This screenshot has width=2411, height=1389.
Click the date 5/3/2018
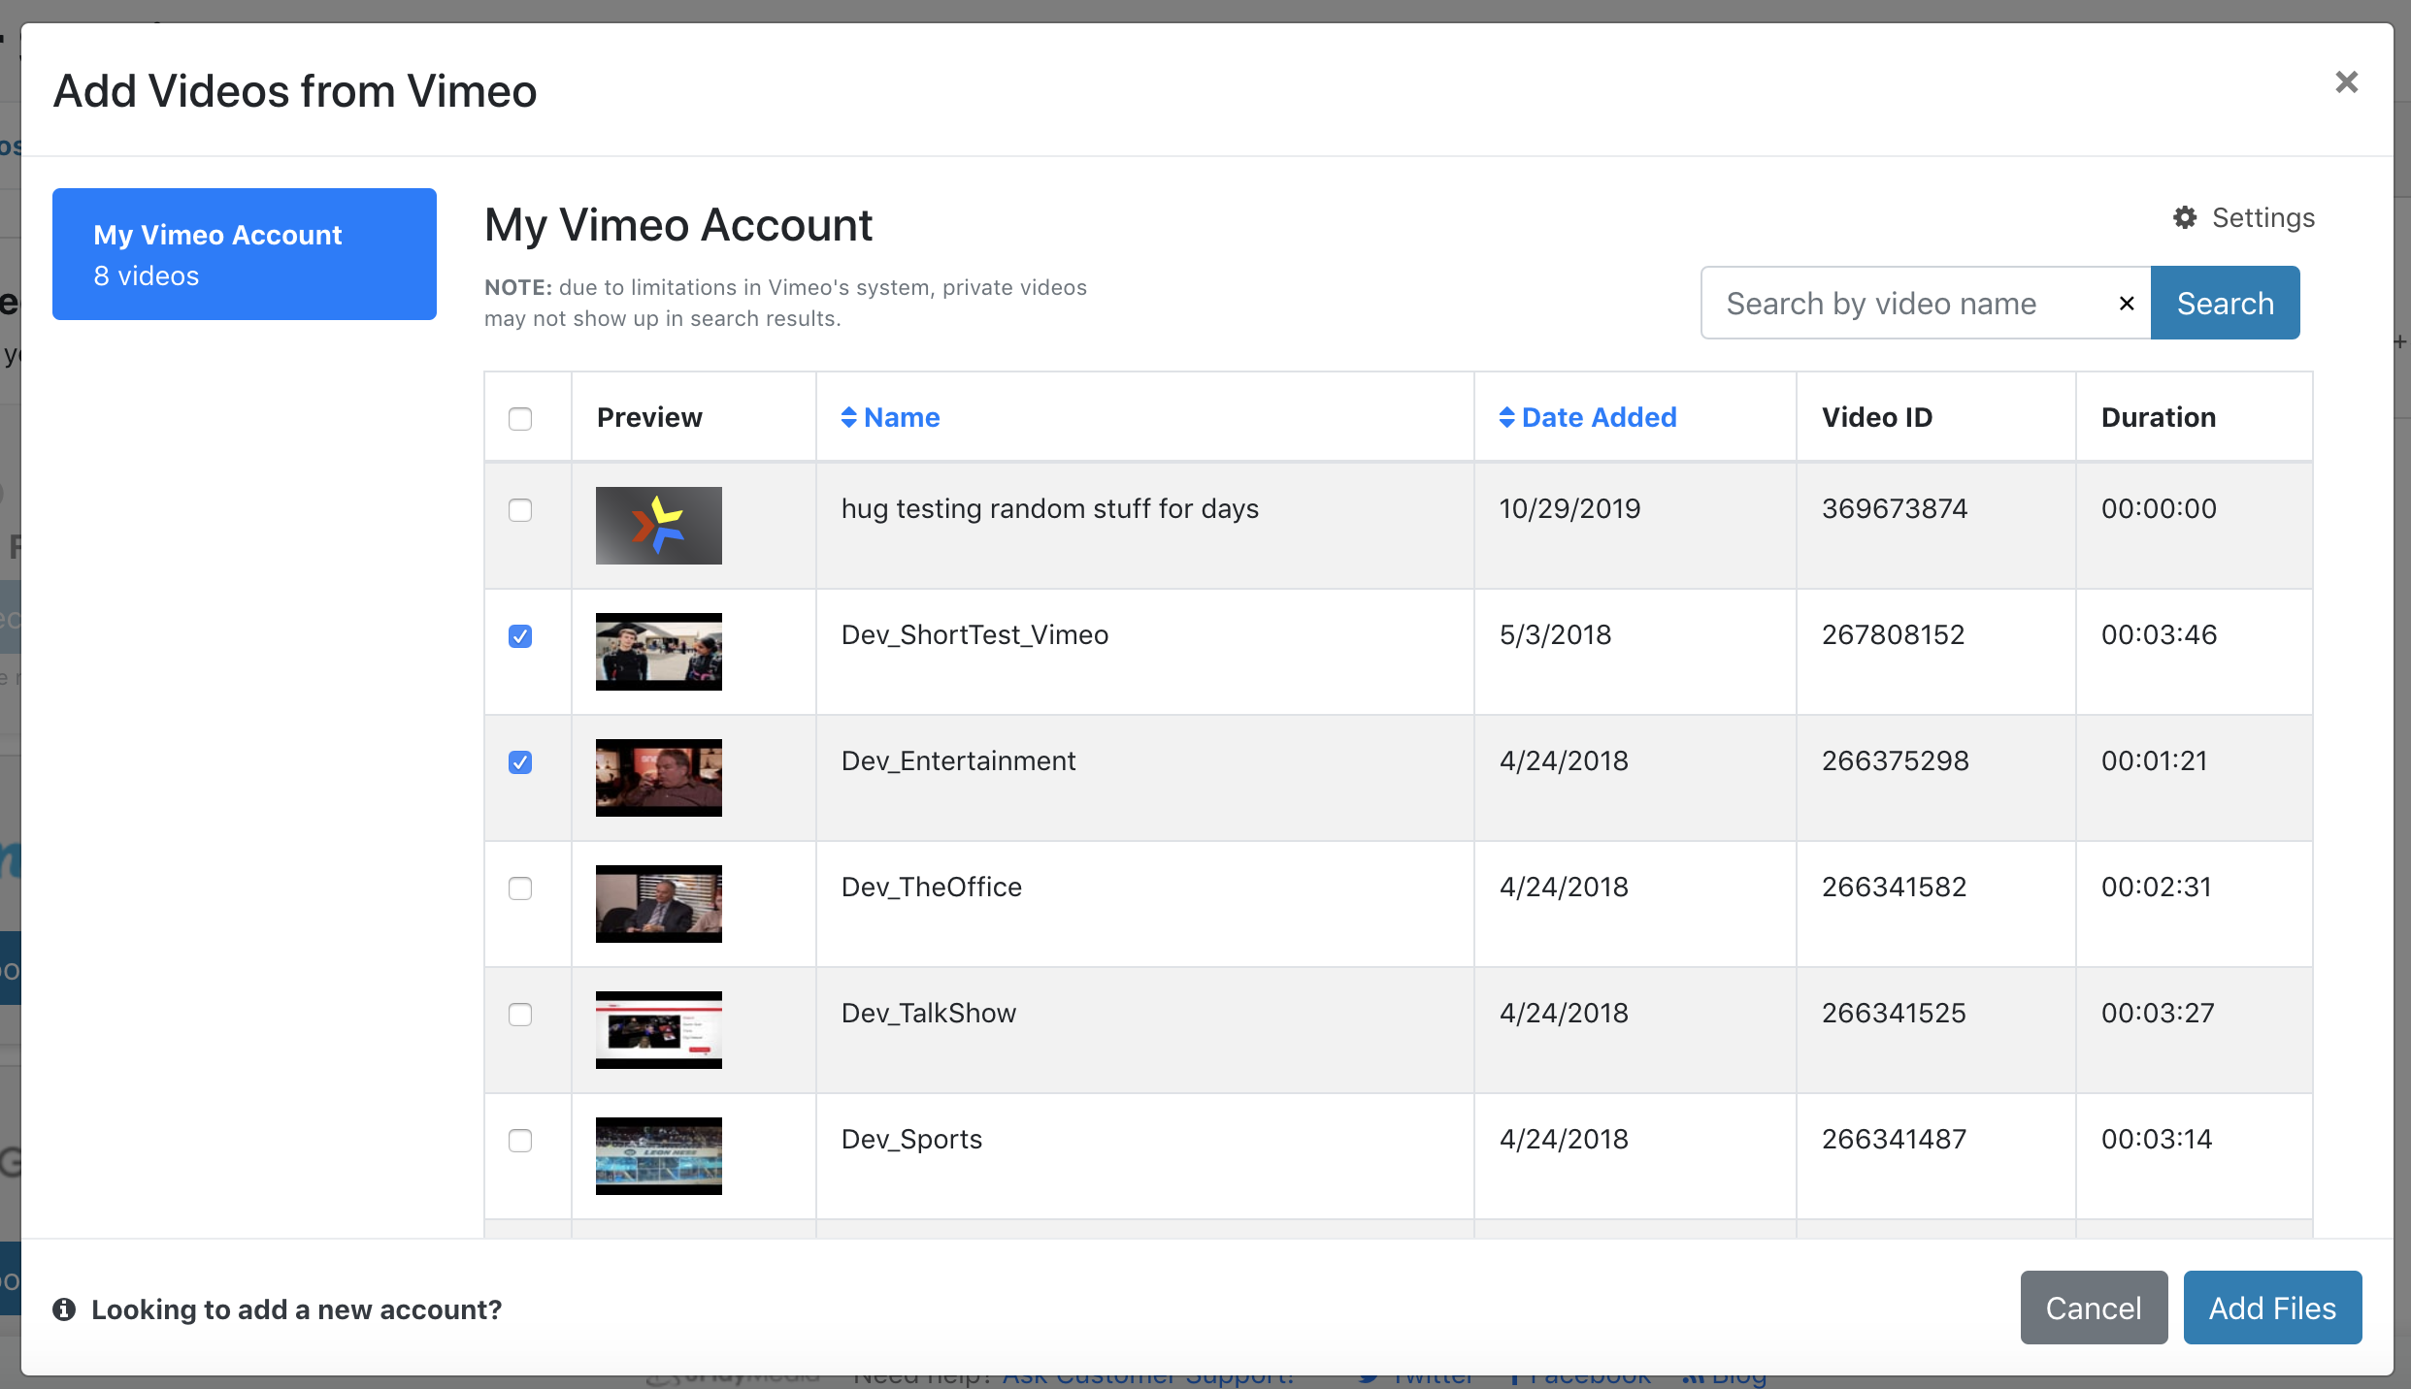(1555, 634)
